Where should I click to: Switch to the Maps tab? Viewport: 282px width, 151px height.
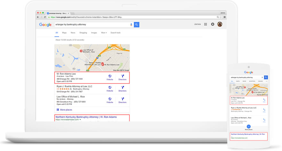coord(64,33)
